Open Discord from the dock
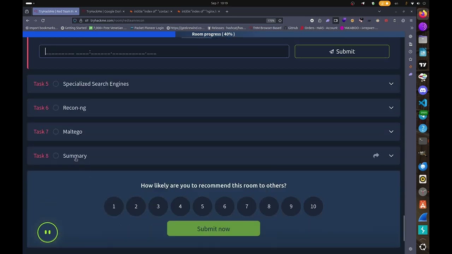Screen dimensions: 452x254 point(423,90)
